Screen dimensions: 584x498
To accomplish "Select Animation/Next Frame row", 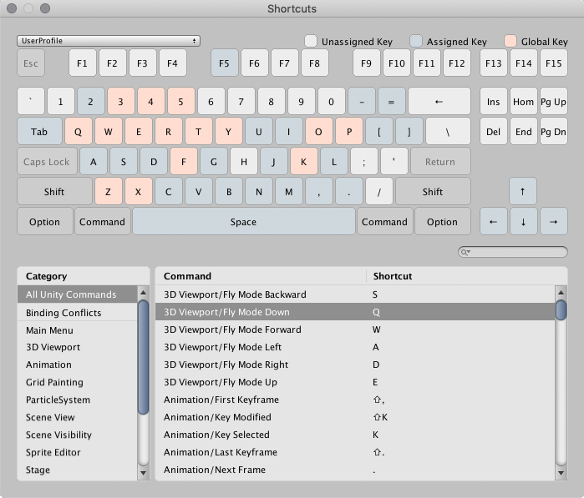I will [355, 470].
